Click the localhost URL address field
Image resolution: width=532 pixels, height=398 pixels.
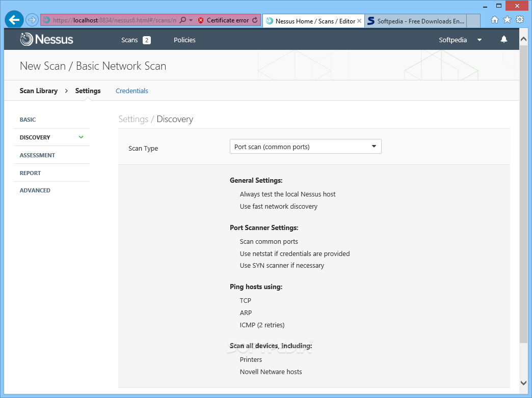[114, 20]
